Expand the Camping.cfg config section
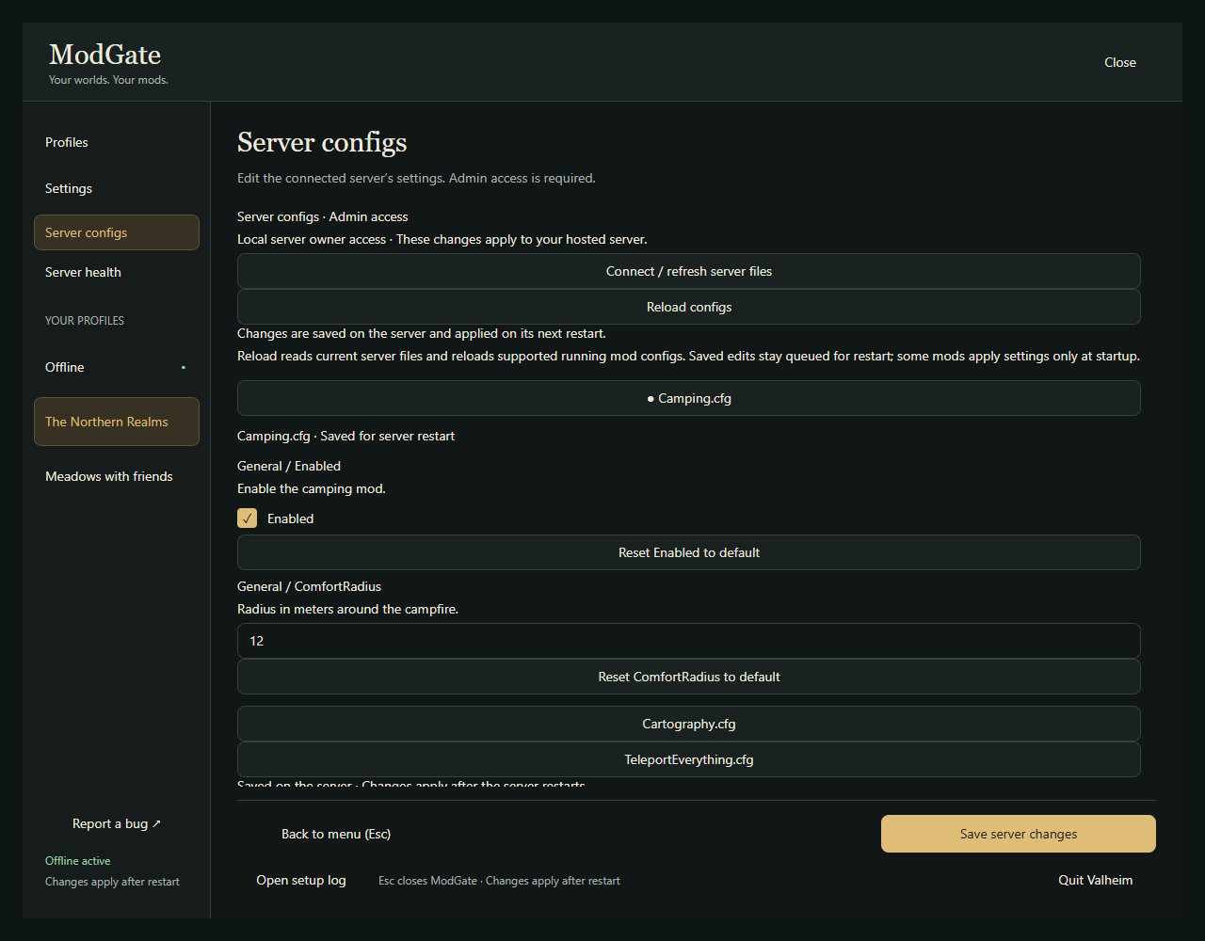 click(x=689, y=398)
